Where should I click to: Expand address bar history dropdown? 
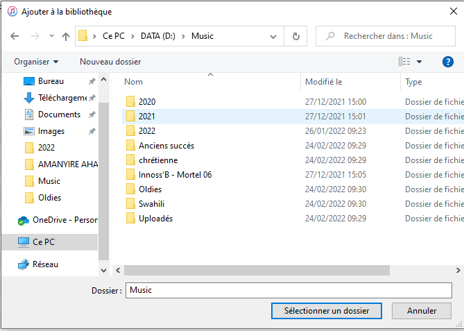[x=273, y=36]
